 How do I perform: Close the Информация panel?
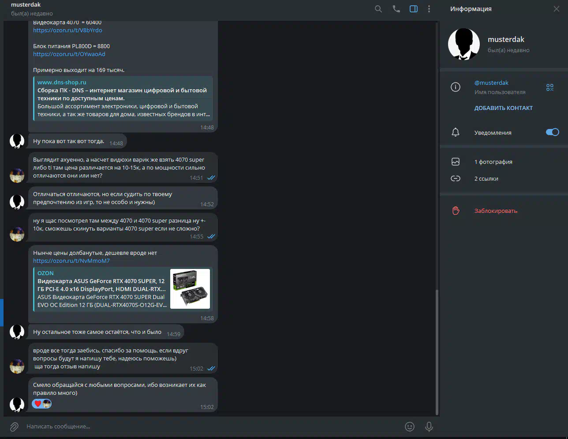click(556, 9)
